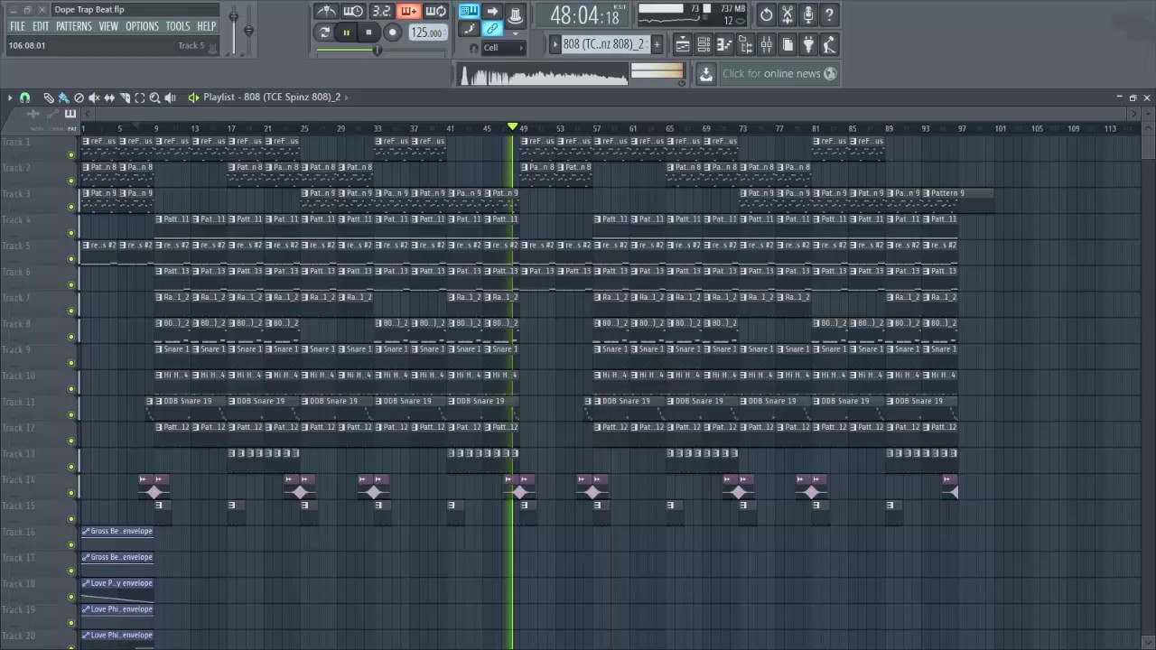Open the audio editor scissors icon

(x=788, y=14)
